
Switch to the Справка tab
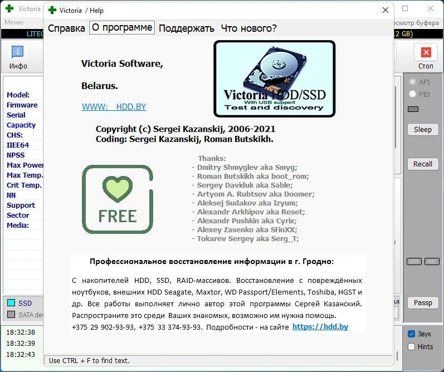pos(66,28)
